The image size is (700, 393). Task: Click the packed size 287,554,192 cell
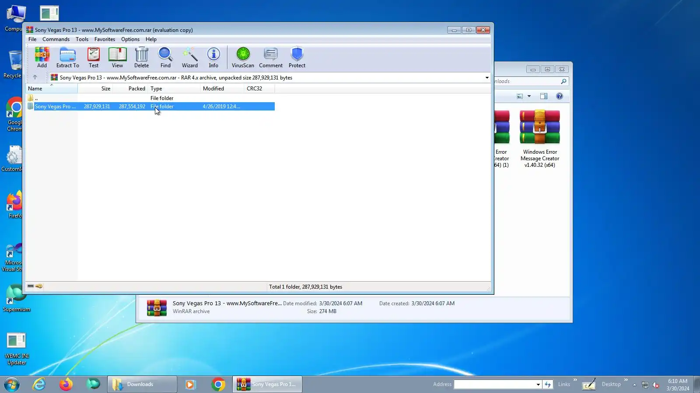[x=132, y=107]
